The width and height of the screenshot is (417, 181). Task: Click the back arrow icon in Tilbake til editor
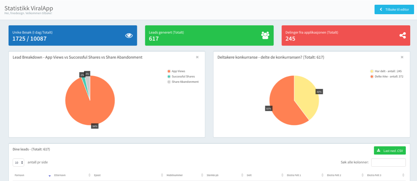pyautogui.click(x=381, y=10)
